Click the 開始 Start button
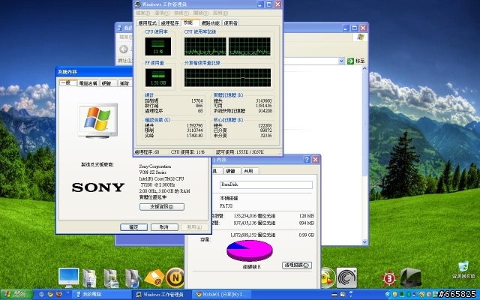480x300 pixels. (x=16, y=295)
